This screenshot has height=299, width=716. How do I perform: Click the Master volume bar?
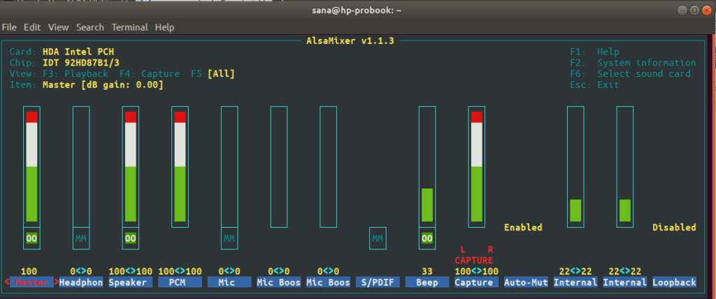[x=31, y=167]
